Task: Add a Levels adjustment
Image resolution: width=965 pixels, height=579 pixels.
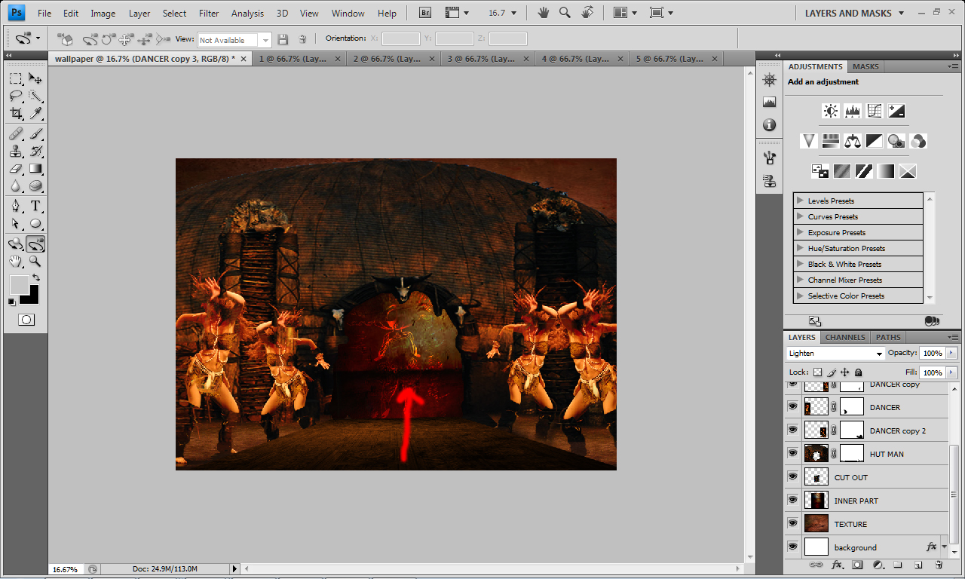Action: [x=853, y=111]
